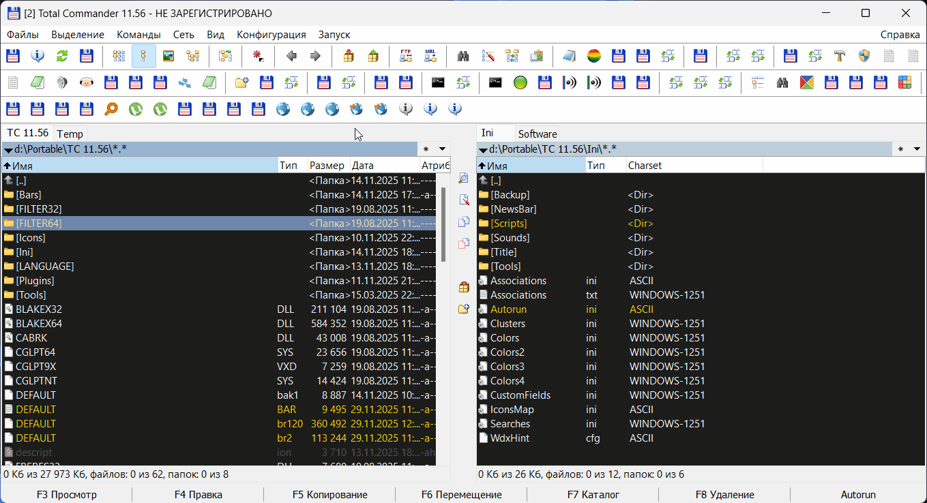927x503 pixels.
Task: Click the rainbow-colored ball toolbar icon
Action: (594, 56)
